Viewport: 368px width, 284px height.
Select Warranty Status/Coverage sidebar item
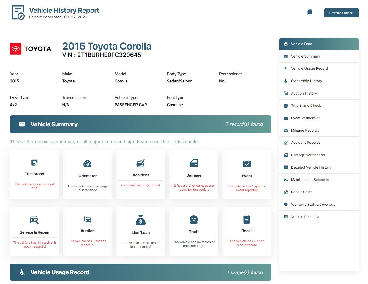coord(319,205)
